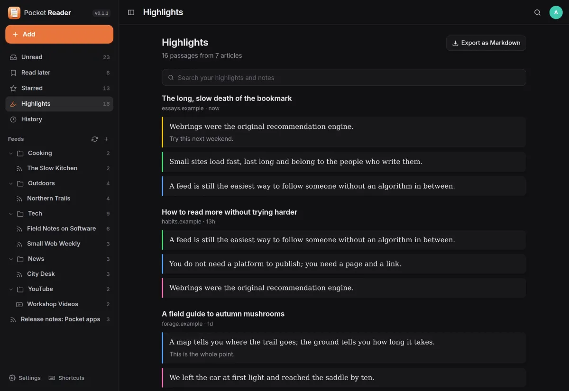Image resolution: width=569 pixels, height=391 pixels.
Task: Click the RSS icon beside Field Notes on Software
Action: pyautogui.click(x=19, y=228)
